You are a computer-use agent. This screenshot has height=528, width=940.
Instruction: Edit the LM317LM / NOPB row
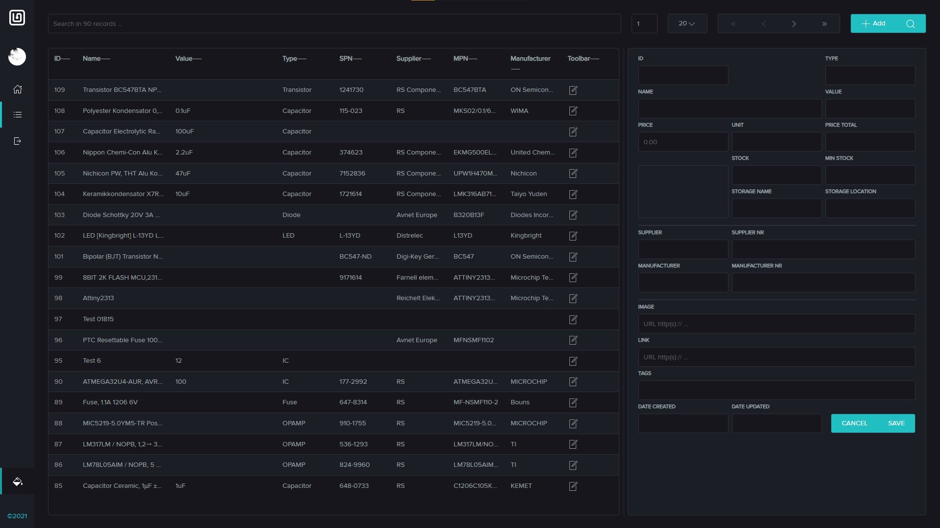pos(573,444)
